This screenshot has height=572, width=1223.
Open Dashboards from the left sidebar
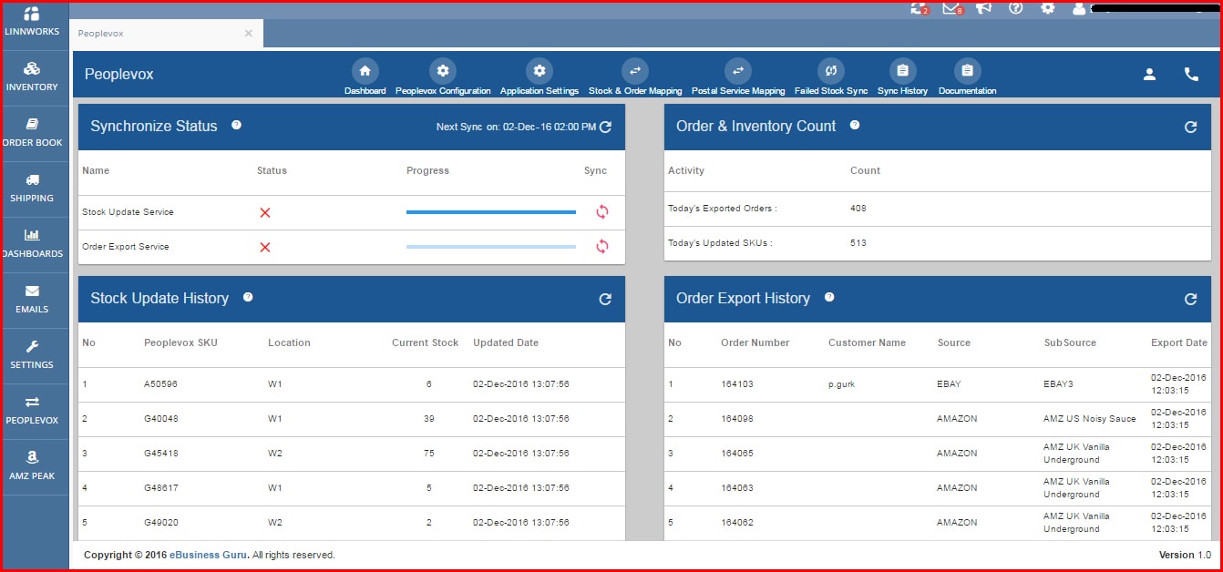33,244
